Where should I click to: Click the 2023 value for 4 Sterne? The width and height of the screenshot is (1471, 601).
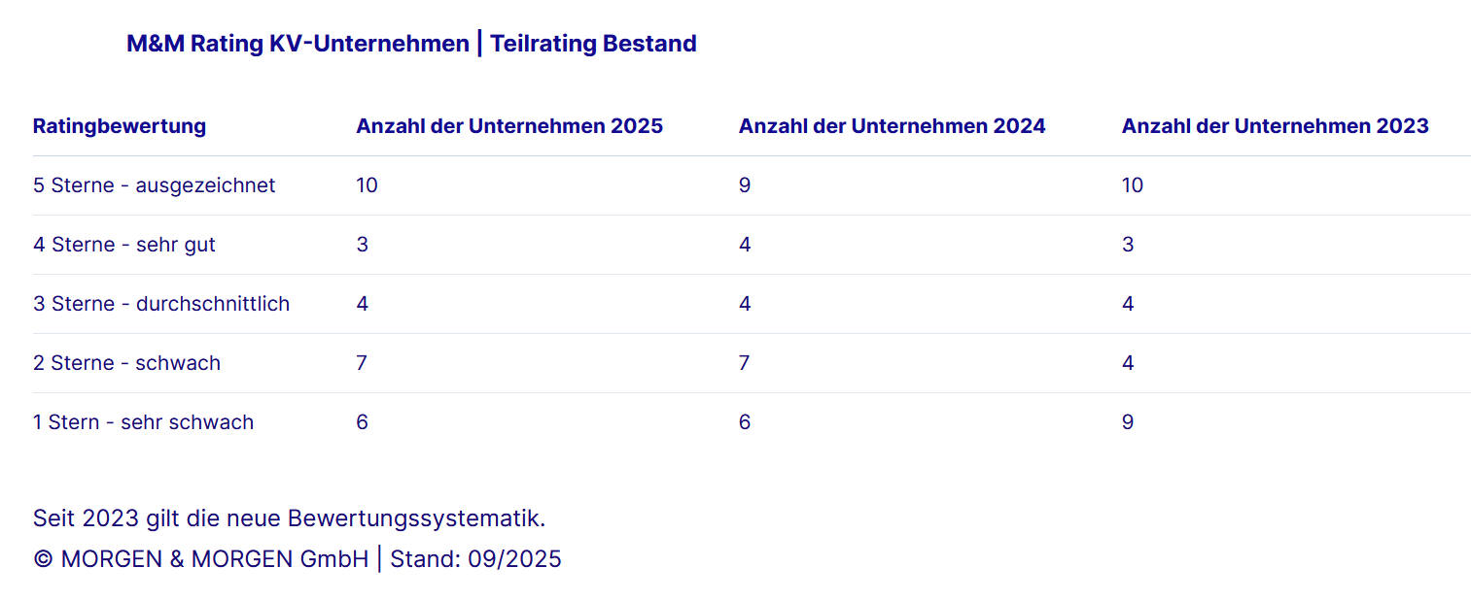[1128, 245]
